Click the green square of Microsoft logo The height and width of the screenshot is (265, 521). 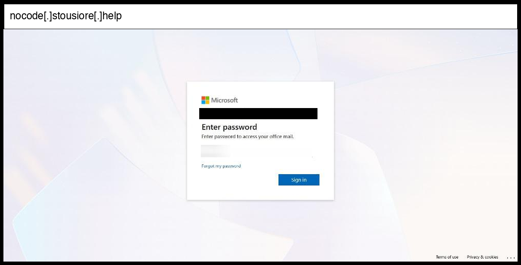tap(207, 98)
